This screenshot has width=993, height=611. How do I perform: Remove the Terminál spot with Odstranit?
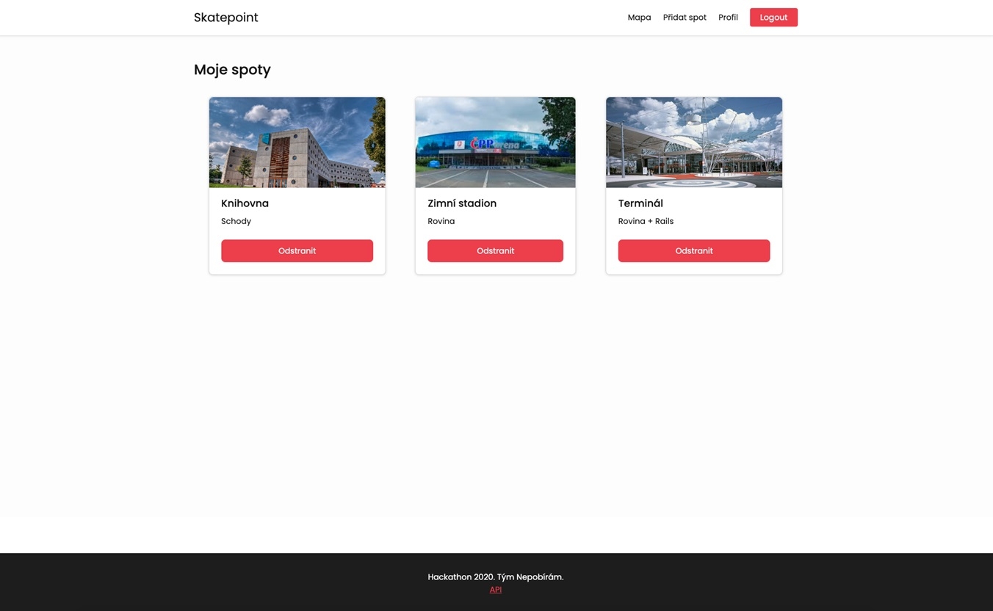(694, 250)
